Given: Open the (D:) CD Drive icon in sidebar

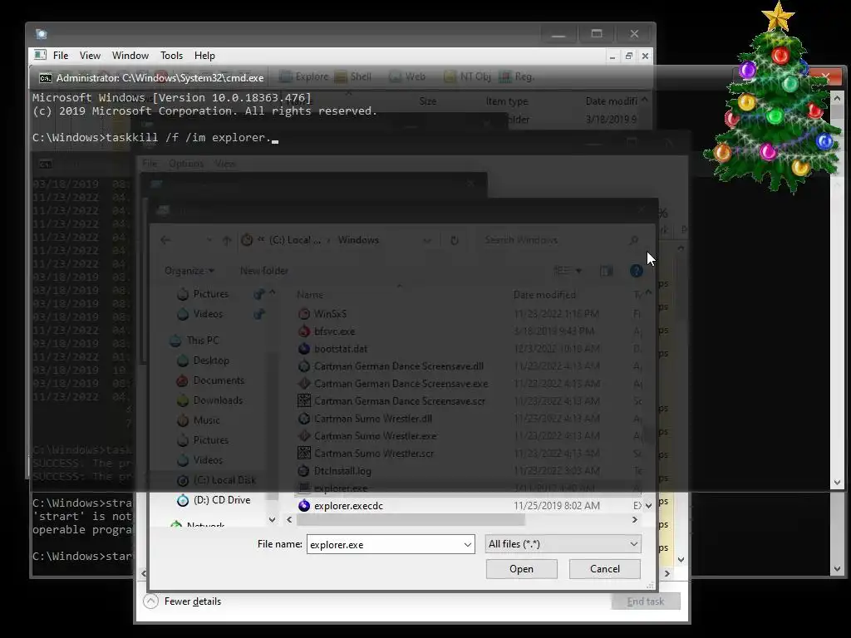Looking at the screenshot, I should coord(183,499).
